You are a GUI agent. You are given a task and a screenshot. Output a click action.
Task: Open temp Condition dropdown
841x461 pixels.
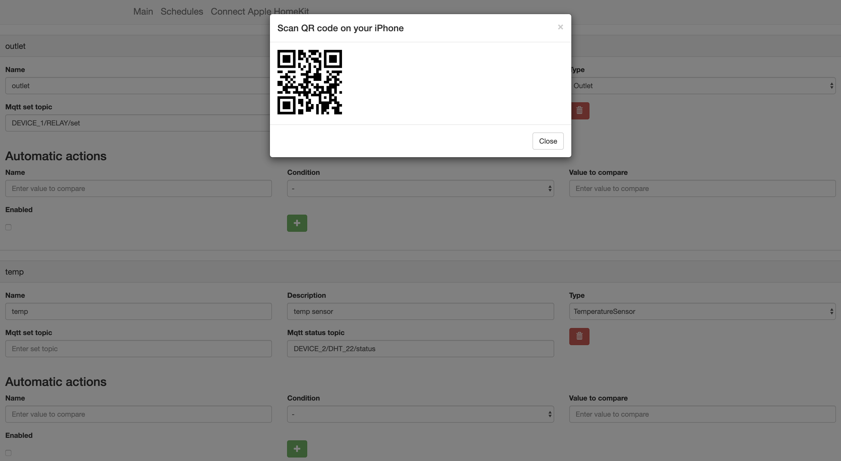[420, 414]
